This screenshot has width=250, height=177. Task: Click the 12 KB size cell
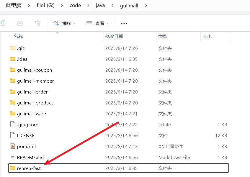[x=221, y=136]
